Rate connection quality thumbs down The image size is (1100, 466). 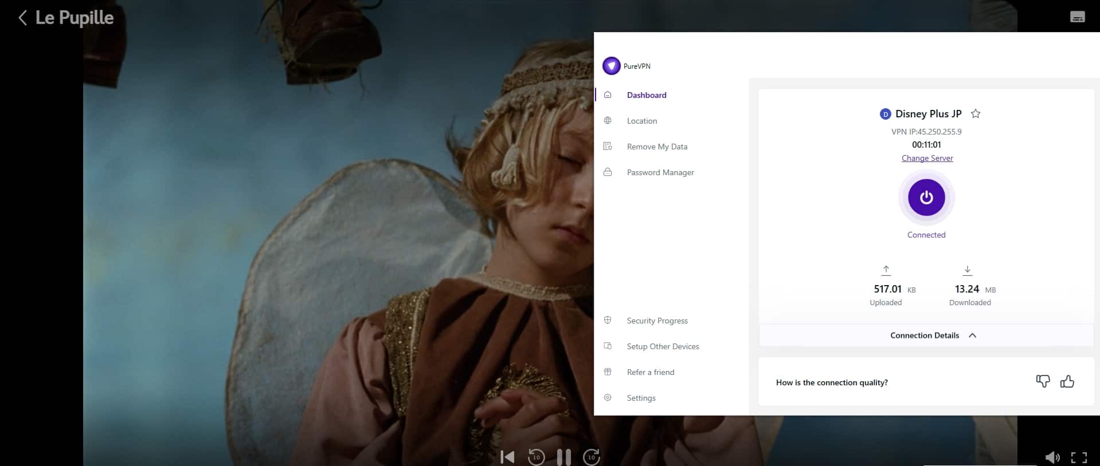coord(1043,381)
